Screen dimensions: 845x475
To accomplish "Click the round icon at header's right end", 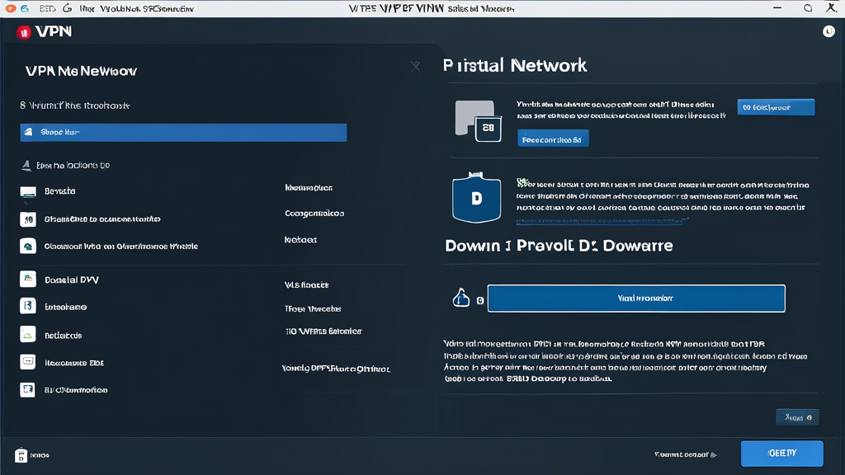I will click(828, 31).
